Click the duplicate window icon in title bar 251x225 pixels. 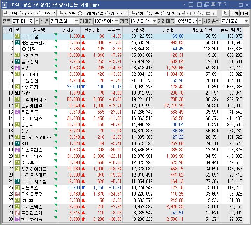tap(206, 5)
